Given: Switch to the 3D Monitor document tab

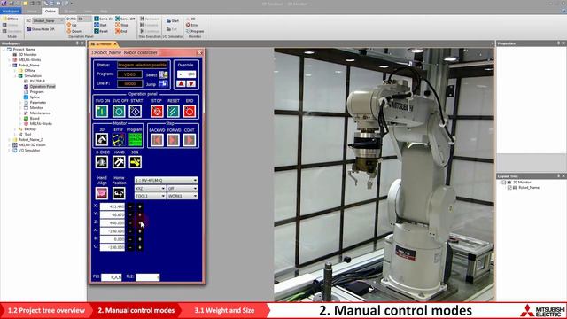Looking at the screenshot, I should click(x=104, y=43).
